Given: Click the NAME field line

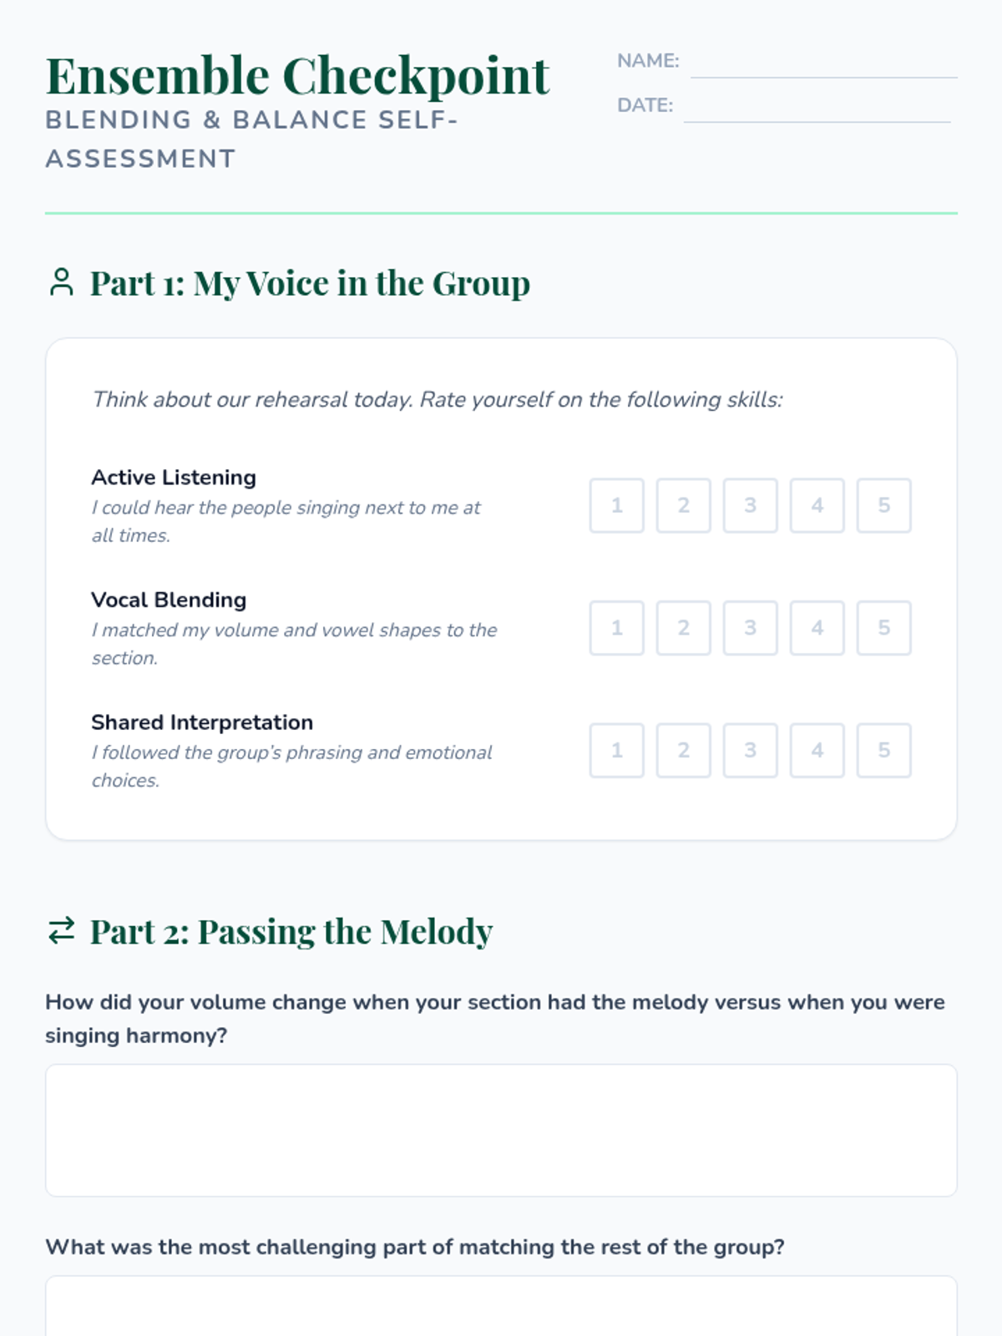Looking at the screenshot, I should pyautogui.click(x=823, y=65).
